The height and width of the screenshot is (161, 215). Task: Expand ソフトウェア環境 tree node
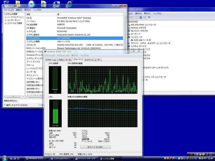(5, 23)
